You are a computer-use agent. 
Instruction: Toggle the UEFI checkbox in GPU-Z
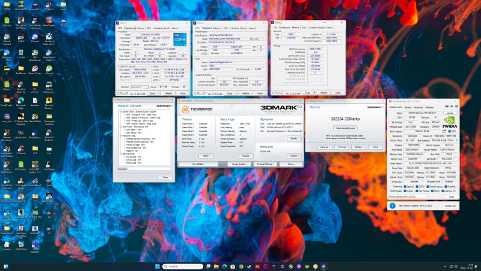[450, 131]
